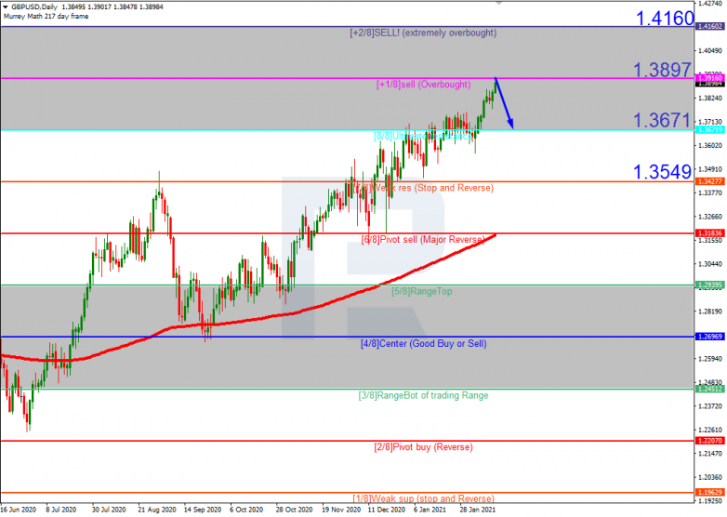Click the 21 Aug 2020 date on time axis

[x=157, y=510]
